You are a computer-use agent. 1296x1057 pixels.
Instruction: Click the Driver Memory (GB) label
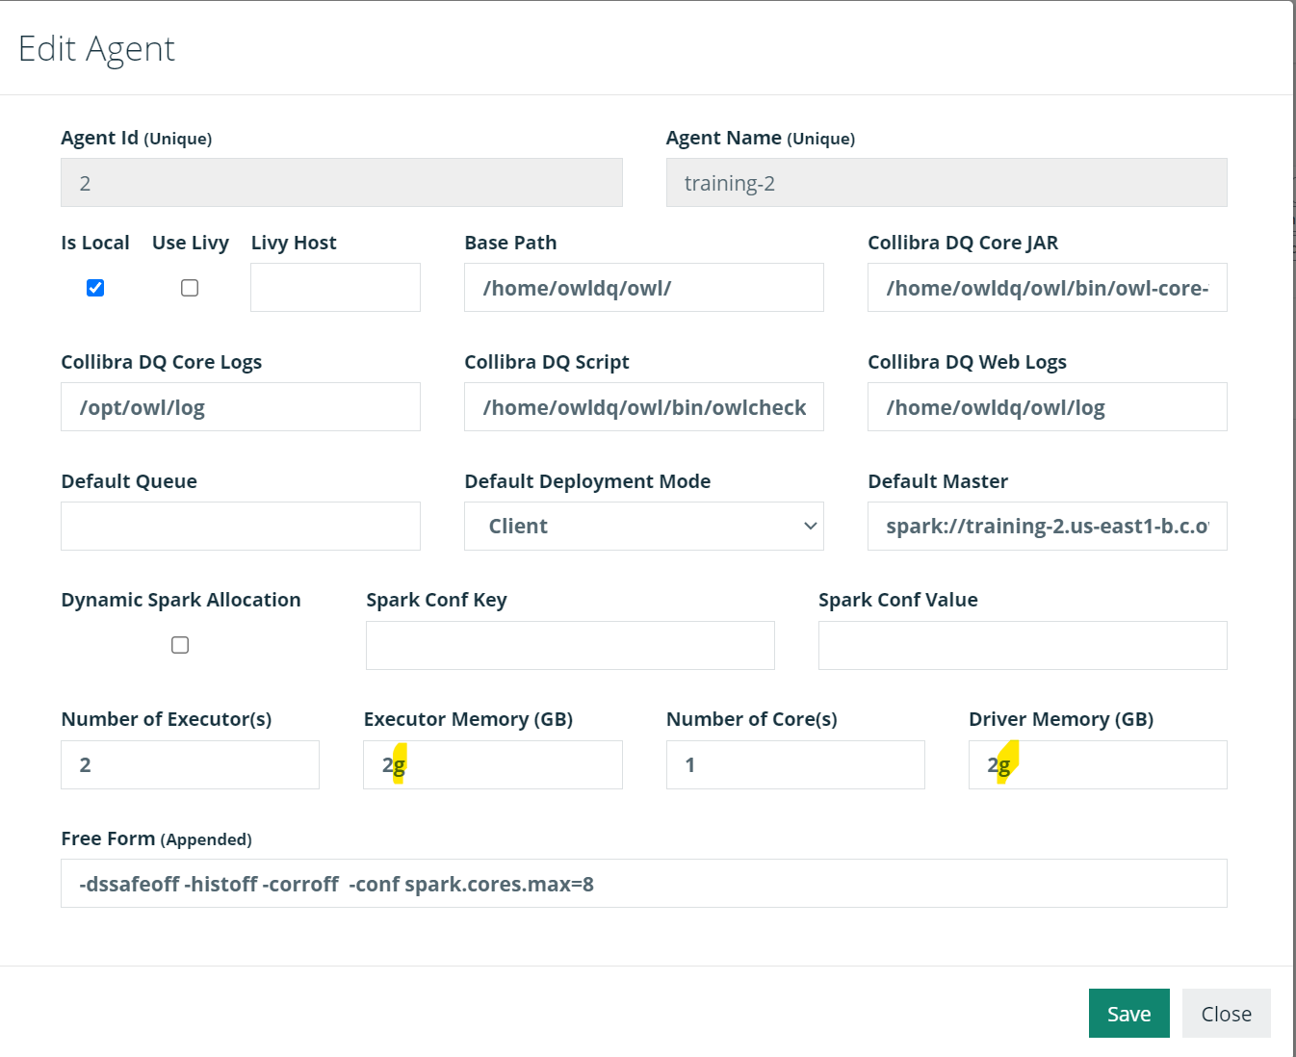[x=1061, y=719]
